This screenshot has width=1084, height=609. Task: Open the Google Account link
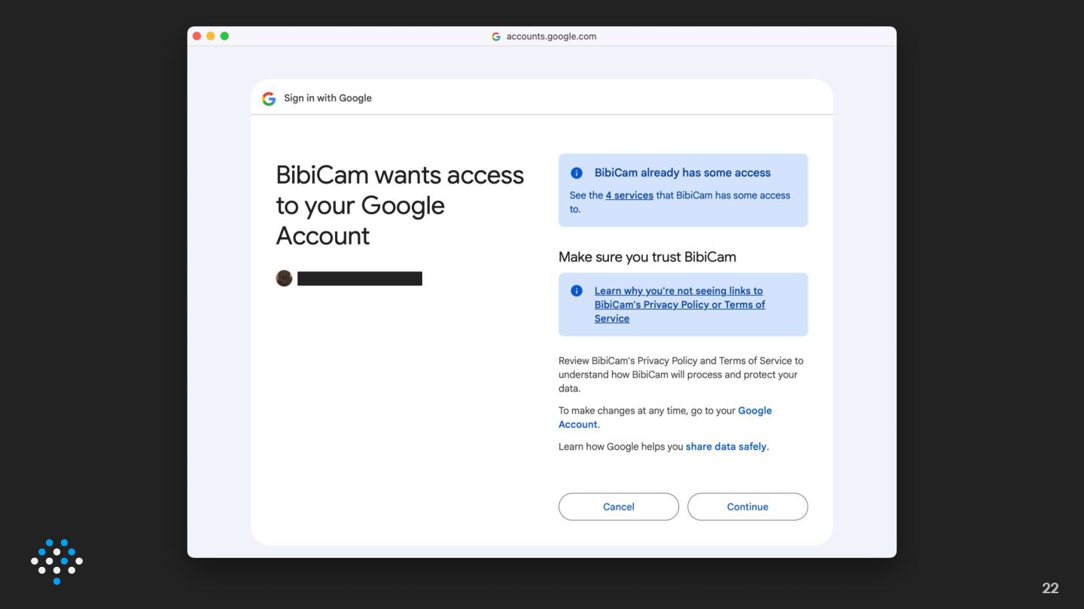pyautogui.click(x=665, y=417)
